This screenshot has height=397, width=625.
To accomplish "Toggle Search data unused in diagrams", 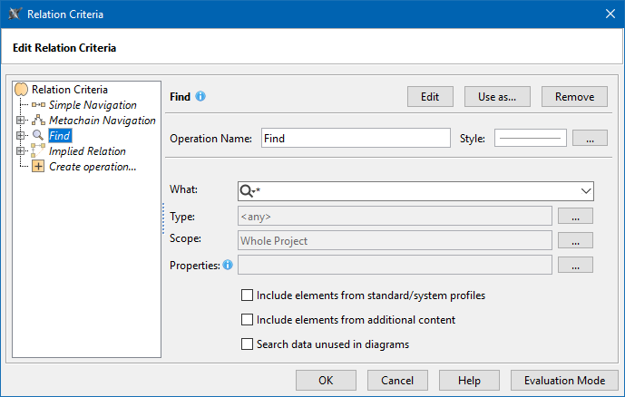I will [247, 344].
